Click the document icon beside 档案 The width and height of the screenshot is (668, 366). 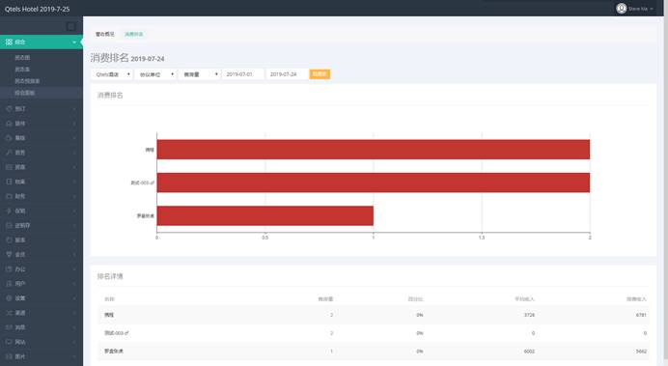pyautogui.click(x=9, y=182)
